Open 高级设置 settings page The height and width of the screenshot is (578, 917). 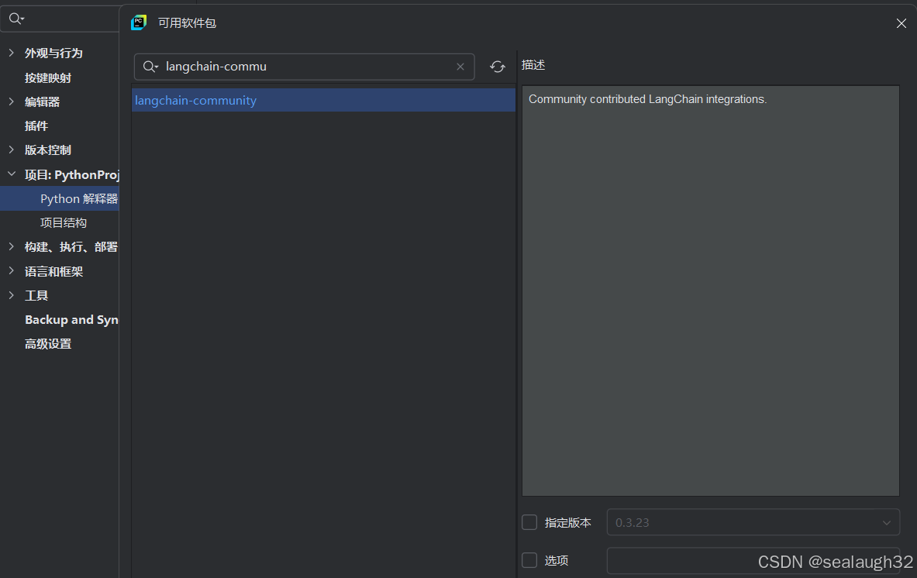point(48,344)
